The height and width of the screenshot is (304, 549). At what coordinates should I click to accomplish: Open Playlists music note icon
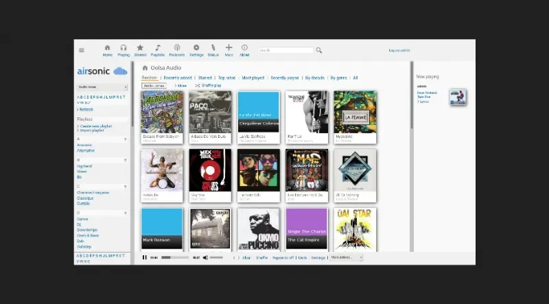[158, 47]
